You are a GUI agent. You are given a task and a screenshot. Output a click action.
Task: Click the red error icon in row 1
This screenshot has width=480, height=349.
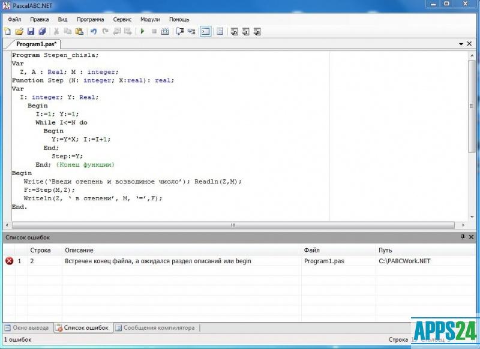click(x=10, y=261)
